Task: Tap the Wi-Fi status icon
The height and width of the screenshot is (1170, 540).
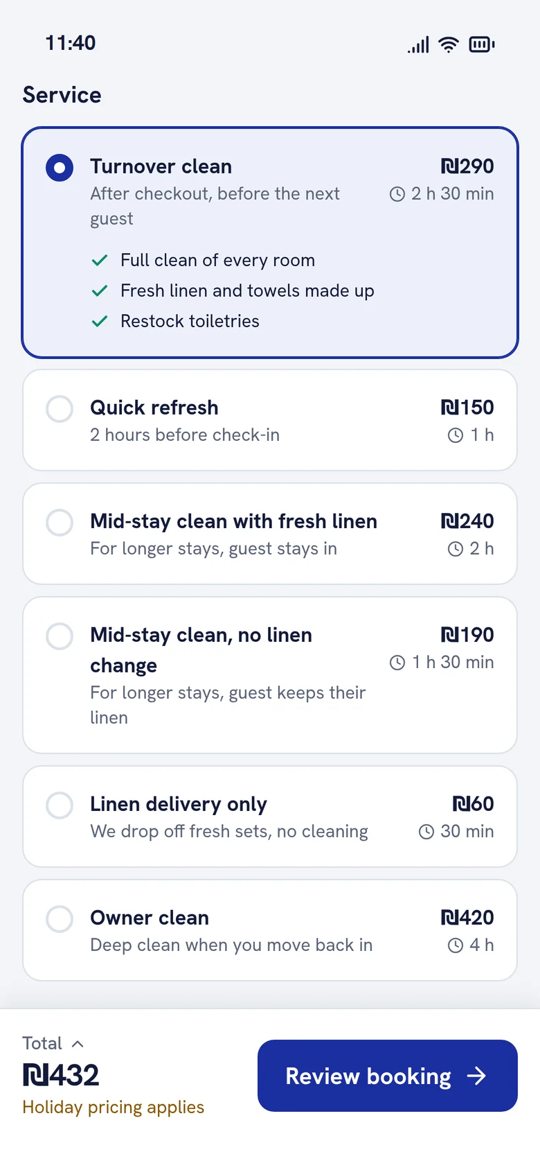Action: tap(449, 44)
